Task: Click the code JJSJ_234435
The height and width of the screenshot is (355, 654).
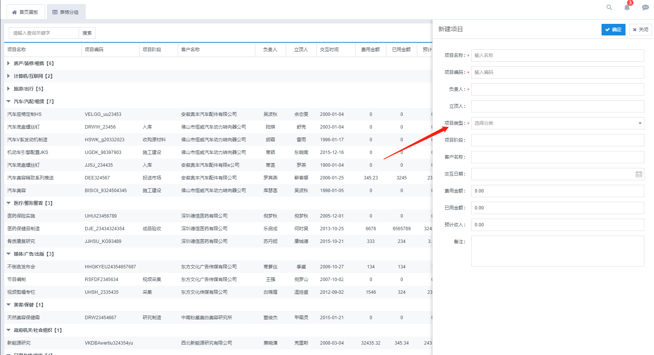Action: (99, 165)
